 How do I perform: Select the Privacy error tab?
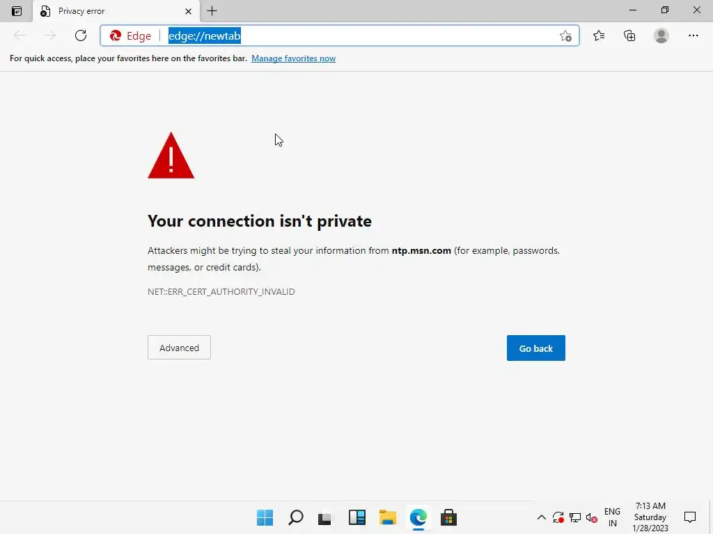116,11
